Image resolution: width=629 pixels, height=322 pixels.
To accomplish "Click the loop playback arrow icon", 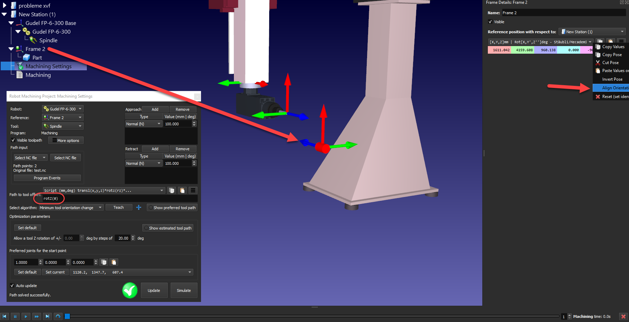I will [58, 316].
